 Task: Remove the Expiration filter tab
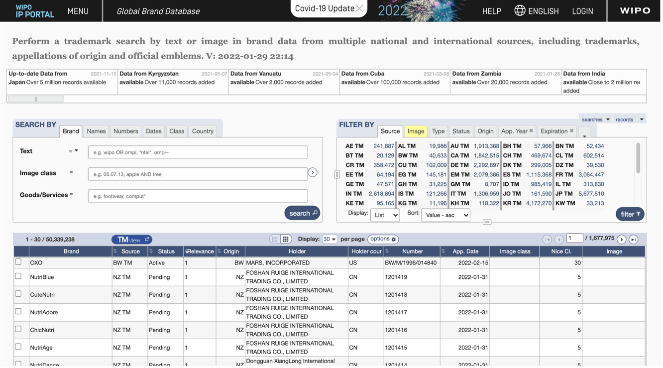[573, 131]
